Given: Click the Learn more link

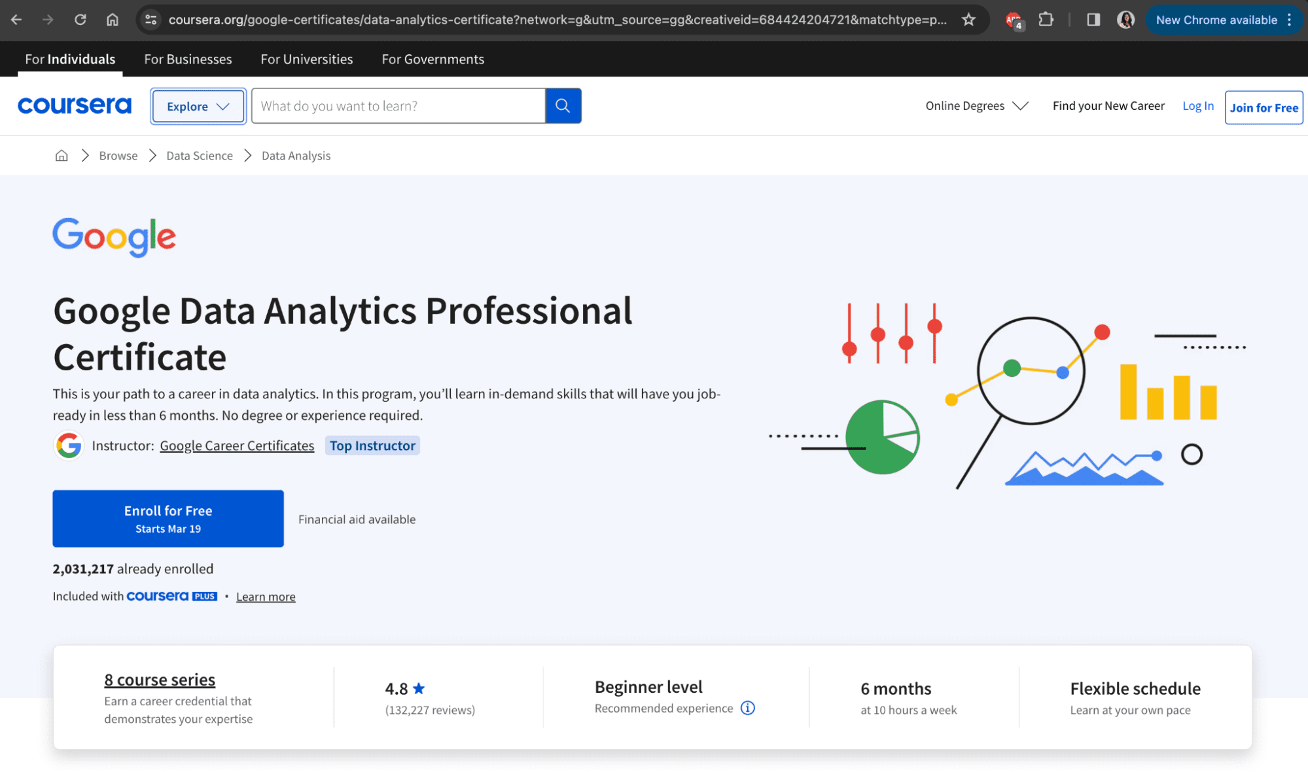Looking at the screenshot, I should point(266,597).
